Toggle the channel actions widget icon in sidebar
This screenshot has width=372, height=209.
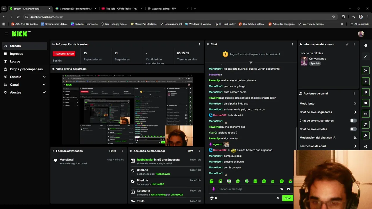click(366, 125)
